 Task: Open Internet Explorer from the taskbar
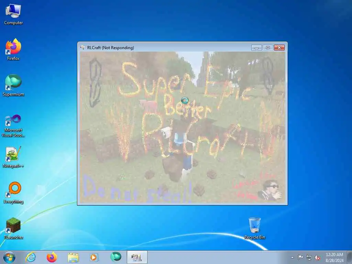[31, 257]
